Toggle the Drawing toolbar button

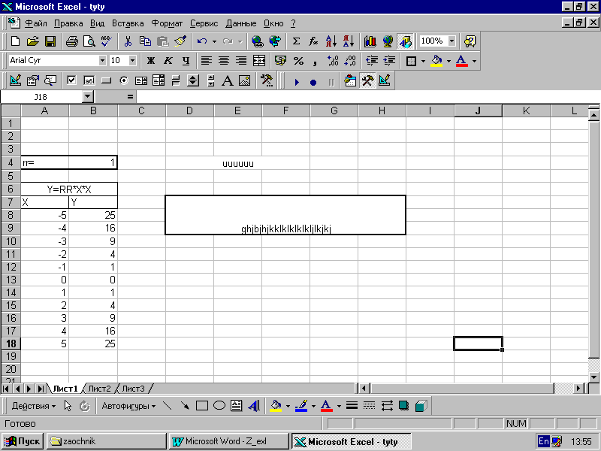(x=406, y=41)
